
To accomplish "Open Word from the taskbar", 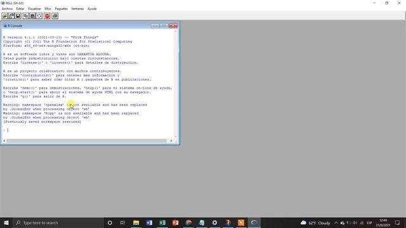I will [149, 222].
